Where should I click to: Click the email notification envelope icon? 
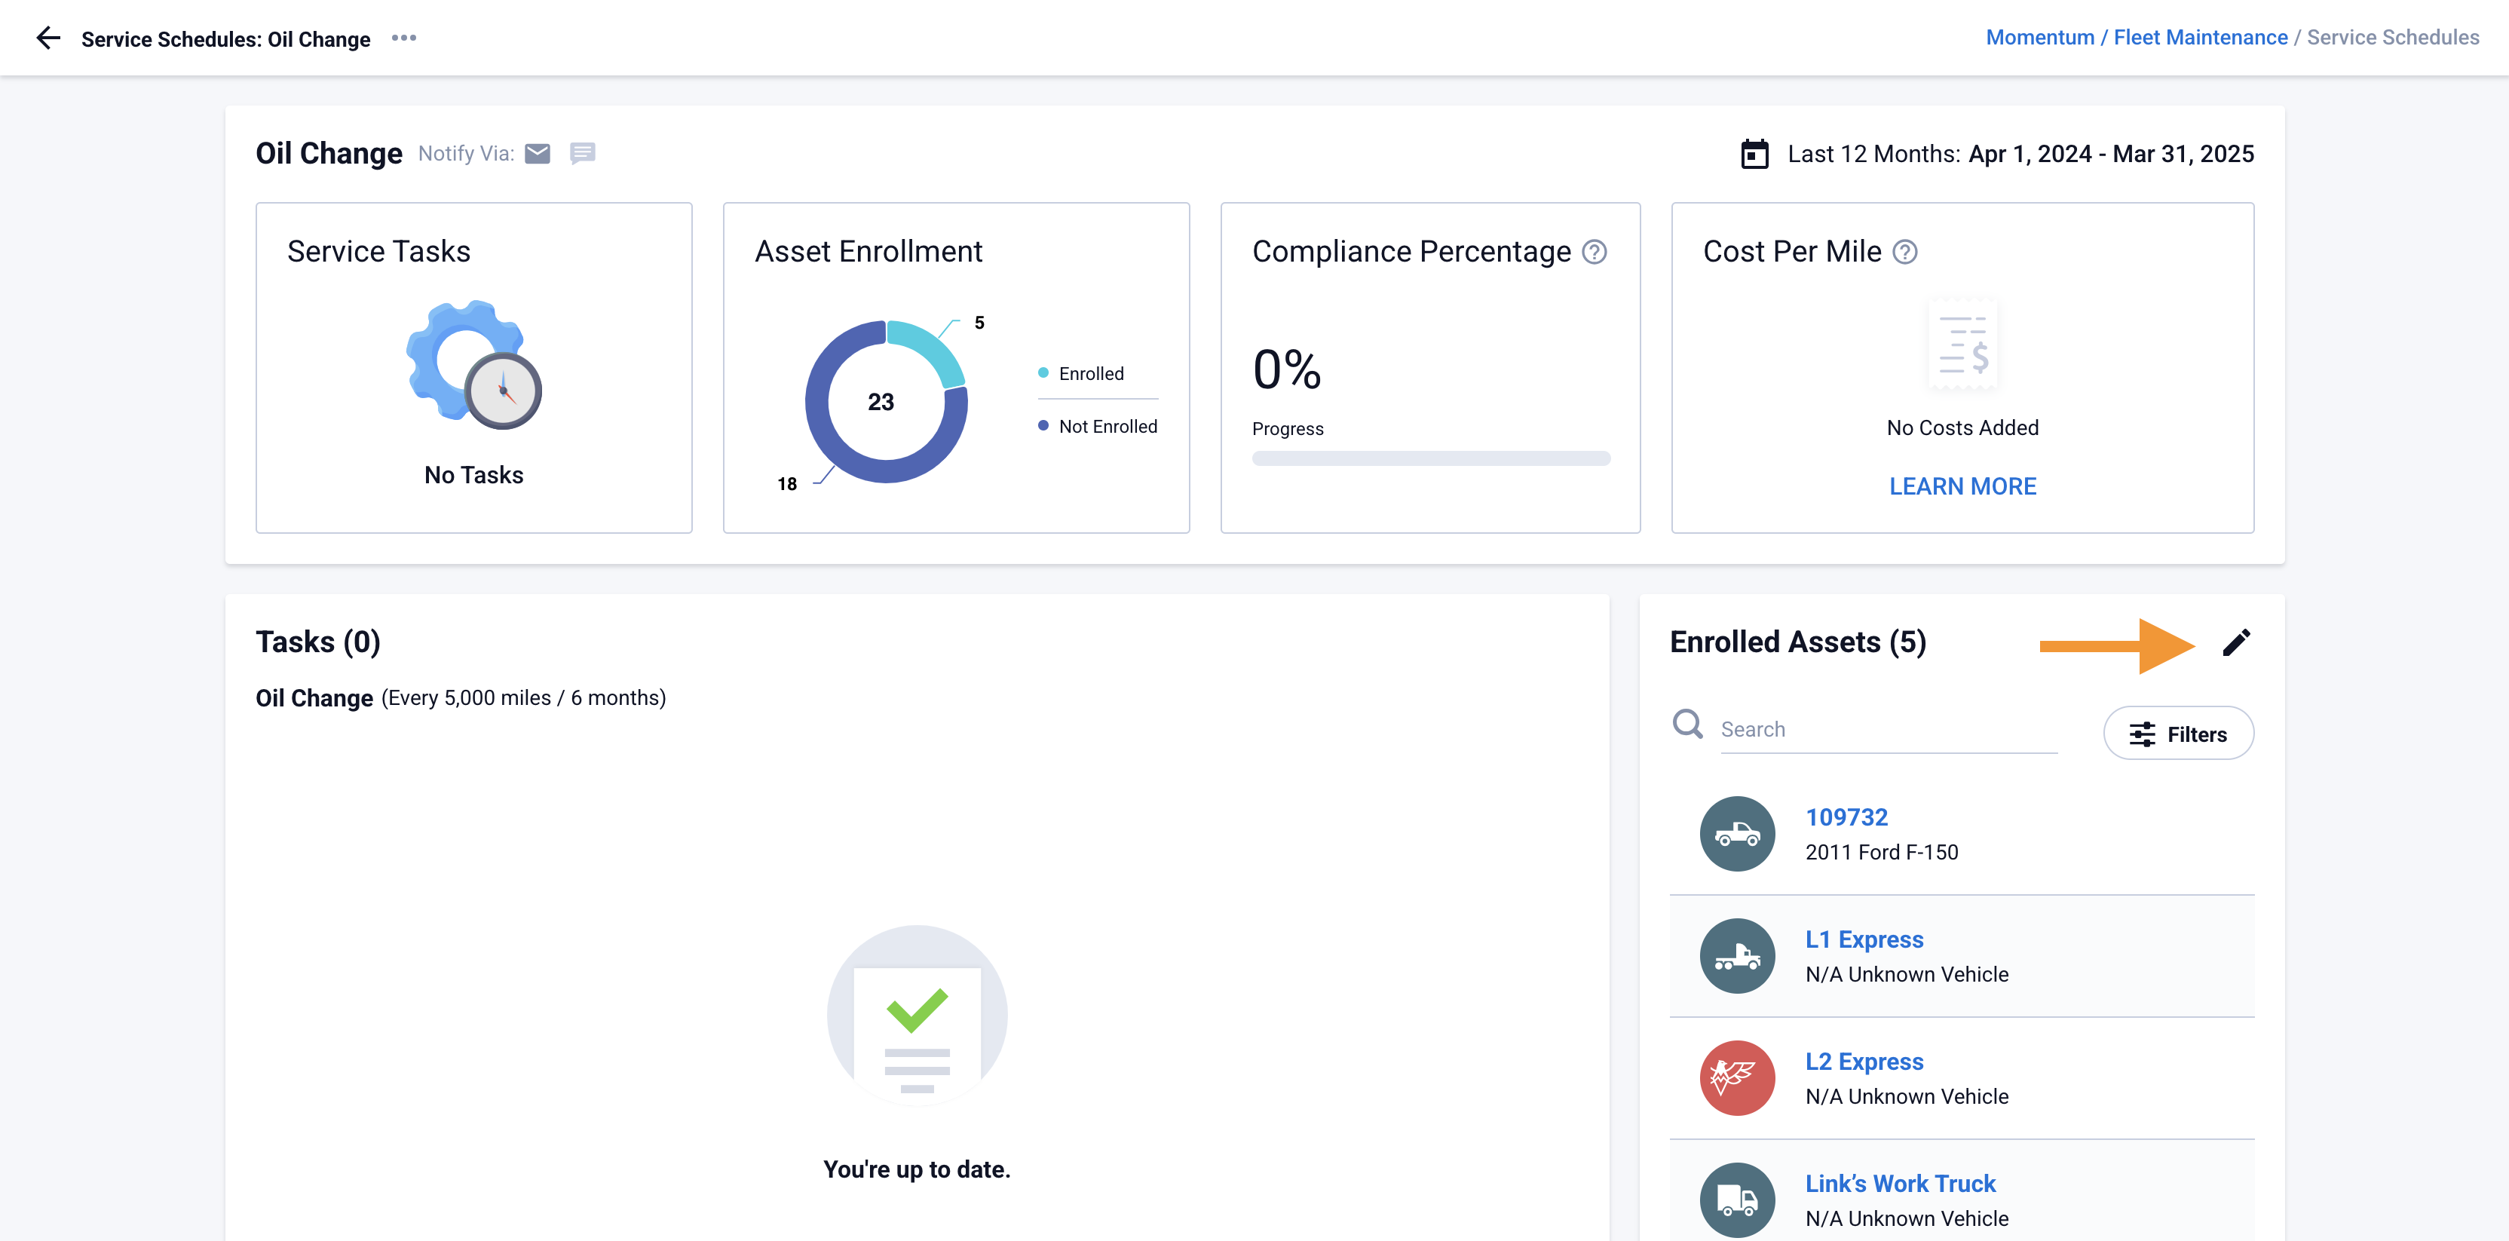(538, 153)
